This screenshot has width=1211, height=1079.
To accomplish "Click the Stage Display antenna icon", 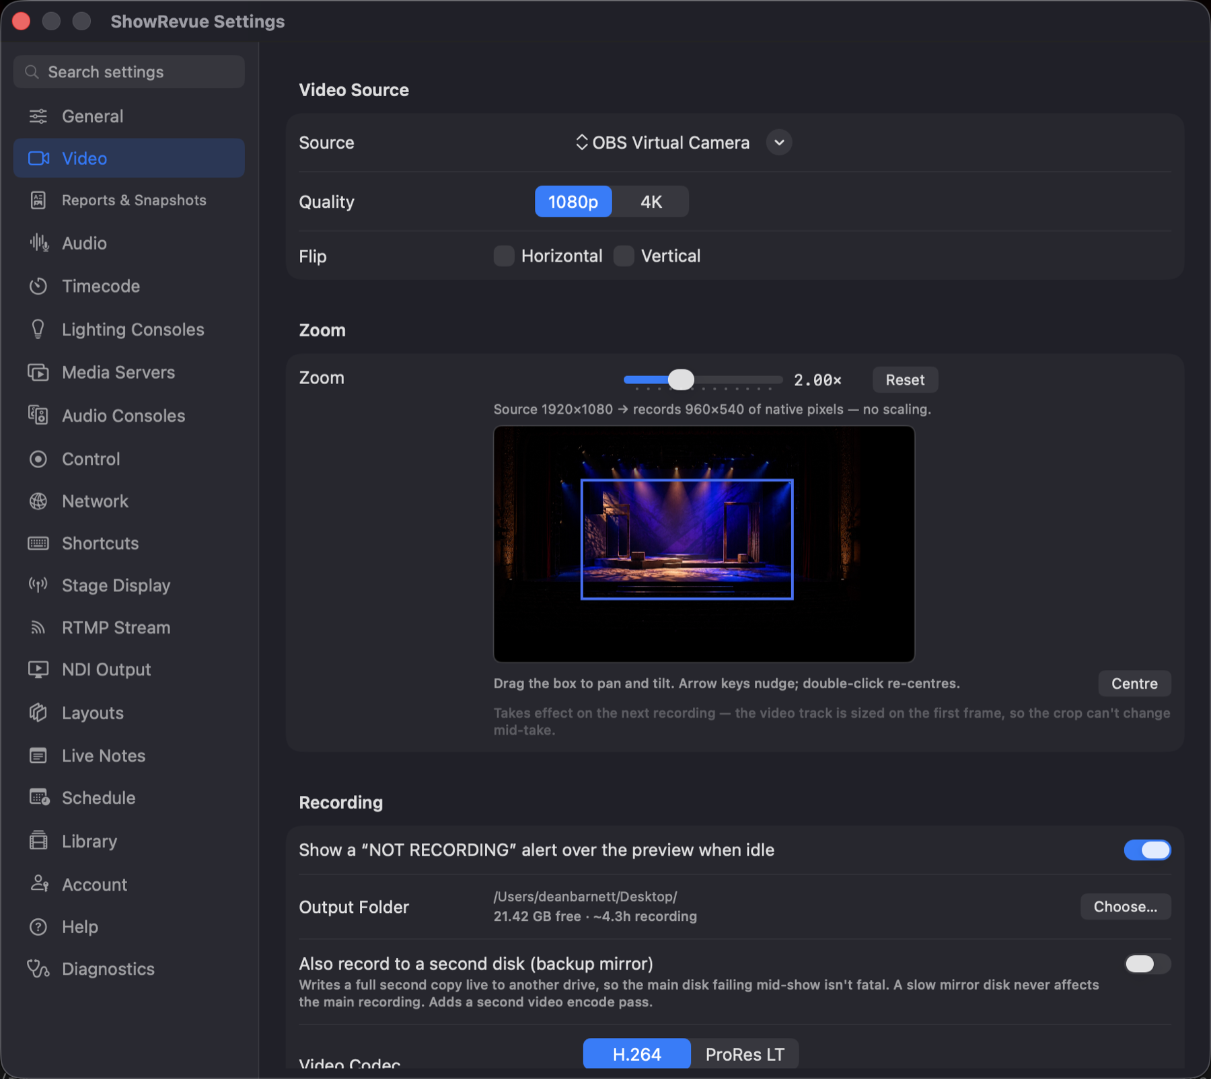I will pos(38,585).
